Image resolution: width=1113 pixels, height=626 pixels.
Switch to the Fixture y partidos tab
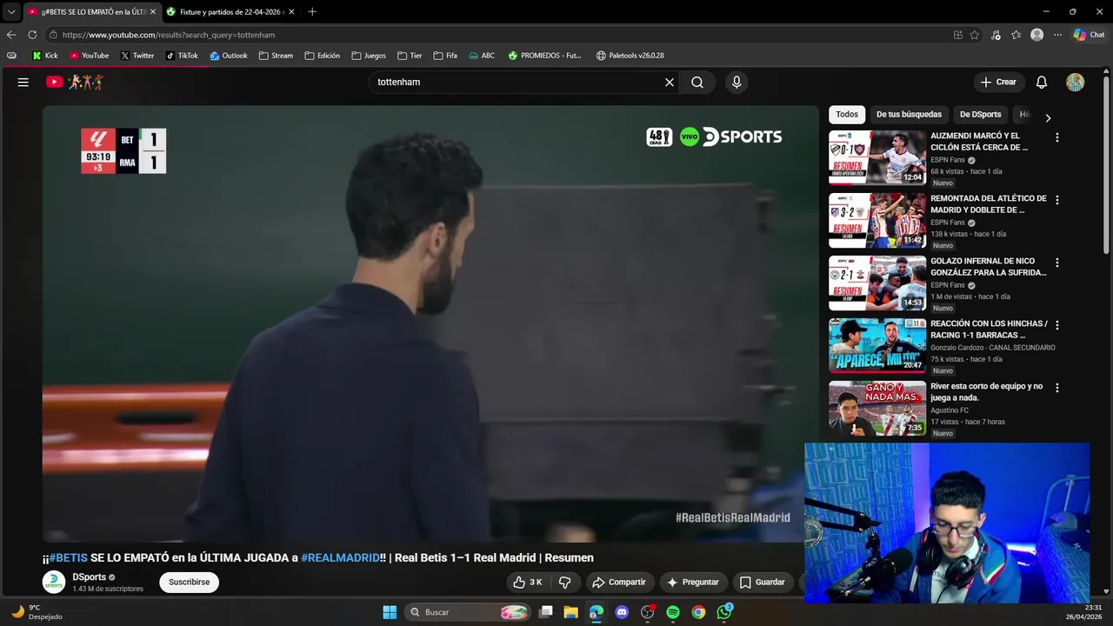coord(230,11)
